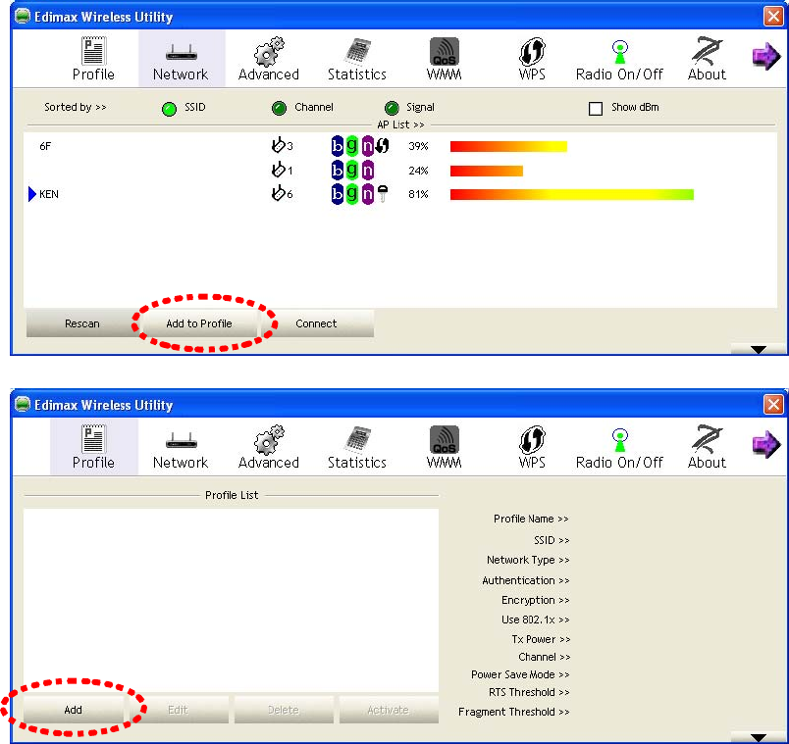Viewport: 789px width, 744px height.
Task: Close the lower Edimax window
Action: coord(773,404)
